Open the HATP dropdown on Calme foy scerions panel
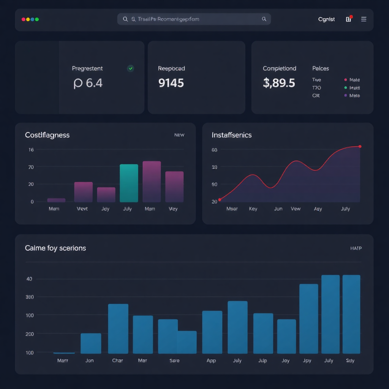The width and height of the screenshot is (389, 389). pyautogui.click(x=356, y=248)
